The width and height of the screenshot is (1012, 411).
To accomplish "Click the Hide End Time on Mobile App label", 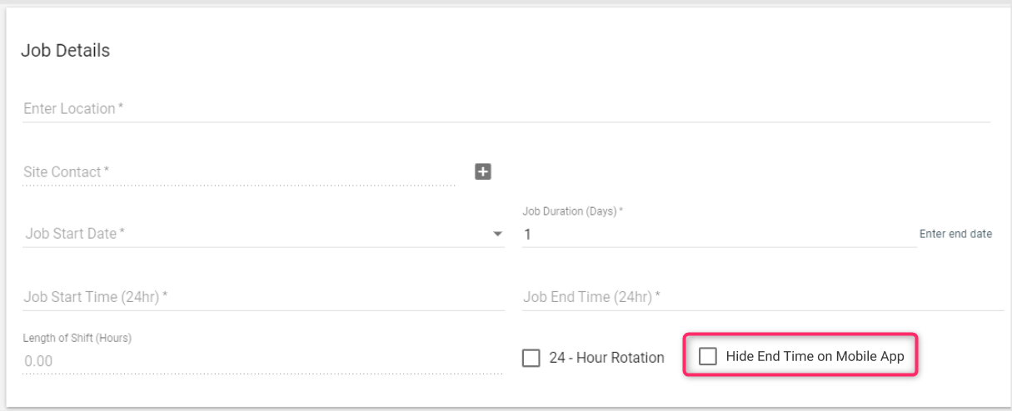I will point(815,356).
